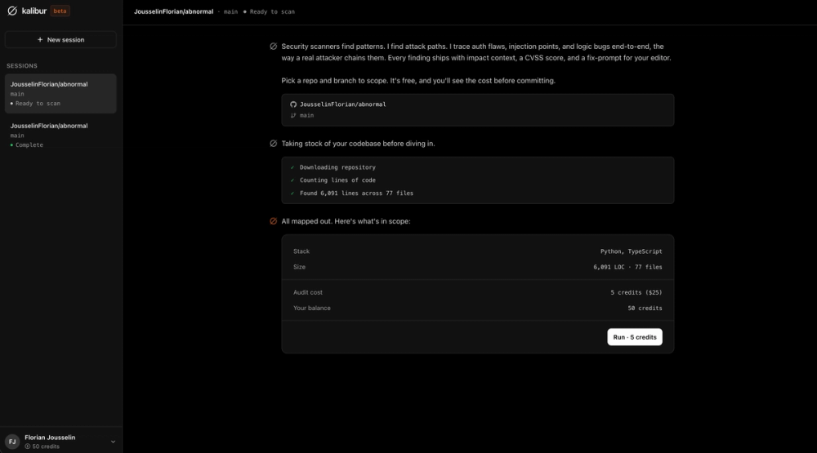Open the Complete session in sidebar
The height and width of the screenshot is (453, 817).
pos(60,135)
